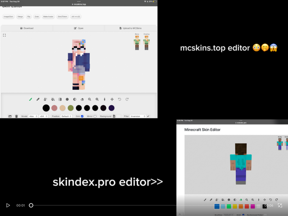
Task: Click the Overlay preview thumbnail in mcskins.top
Action: 146,43
